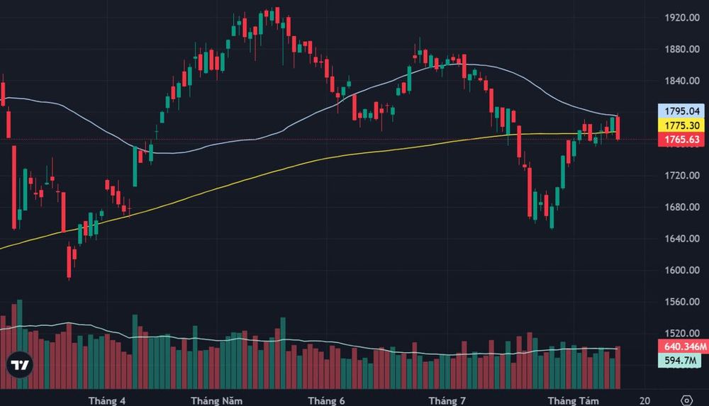Click the 20 date marker on time axis
This screenshot has width=709, height=406.
(644, 400)
